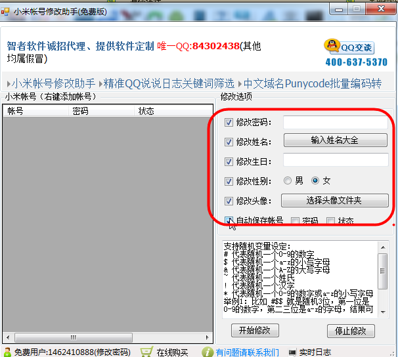Click the shopping cart icon in status bar
The width and height of the screenshot is (398, 357).
coord(146,352)
